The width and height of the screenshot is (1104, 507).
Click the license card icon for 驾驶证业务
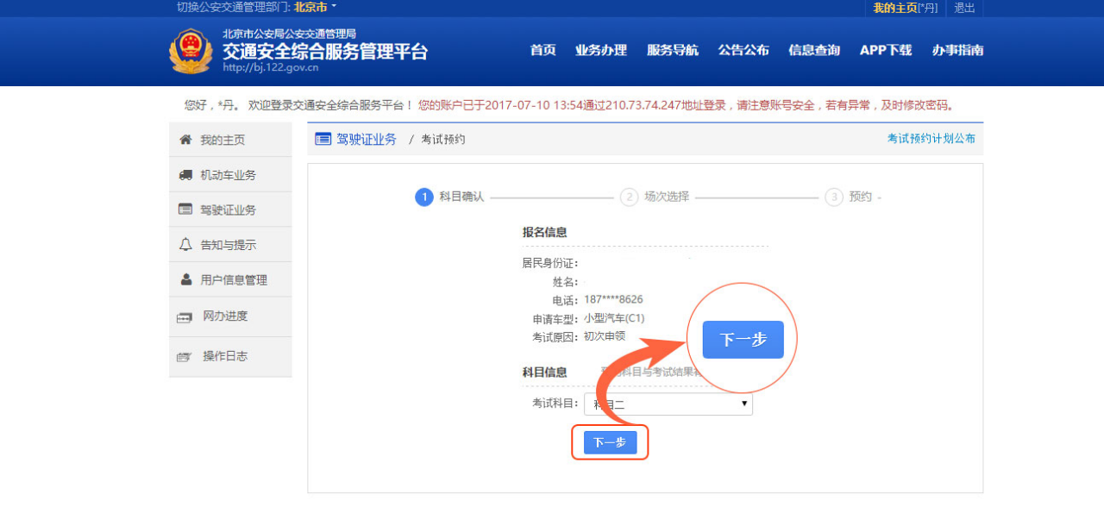pos(185,210)
